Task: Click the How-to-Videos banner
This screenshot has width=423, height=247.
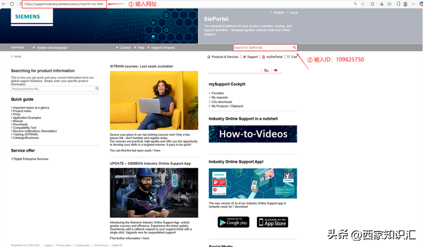Action: coord(252,134)
